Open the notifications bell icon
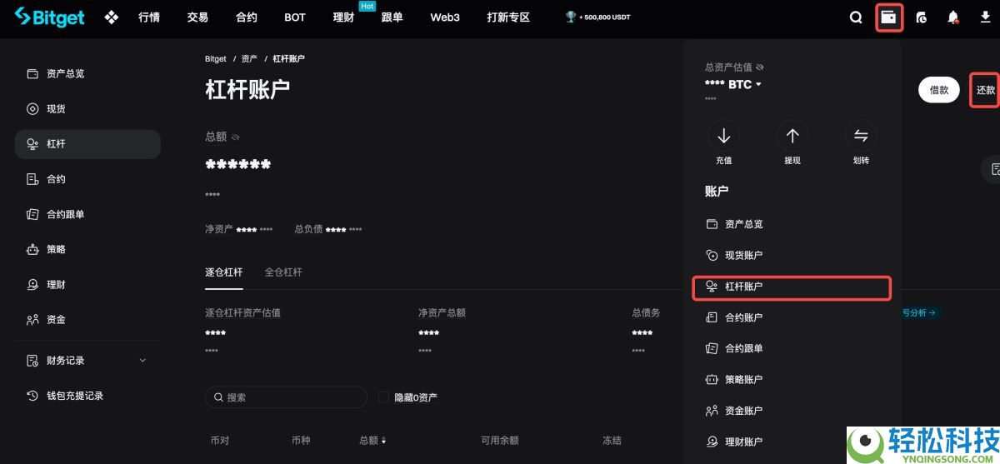1000x464 pixels. 953,17
